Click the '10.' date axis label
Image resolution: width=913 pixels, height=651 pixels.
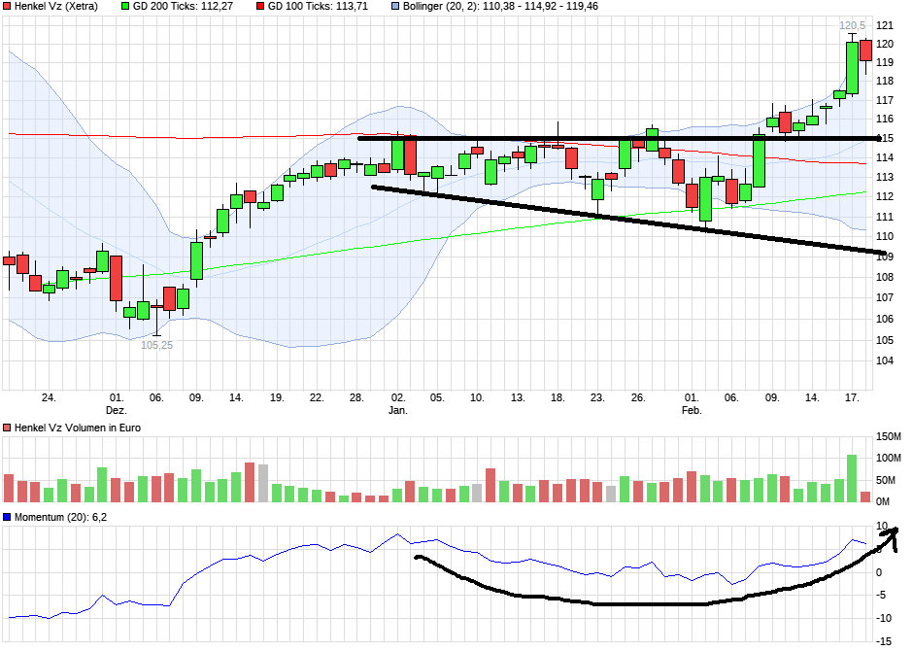(x=477, y=397)
